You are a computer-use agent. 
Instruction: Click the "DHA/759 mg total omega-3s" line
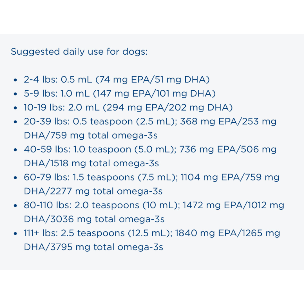pyautogui.click(x=91, y=135)
